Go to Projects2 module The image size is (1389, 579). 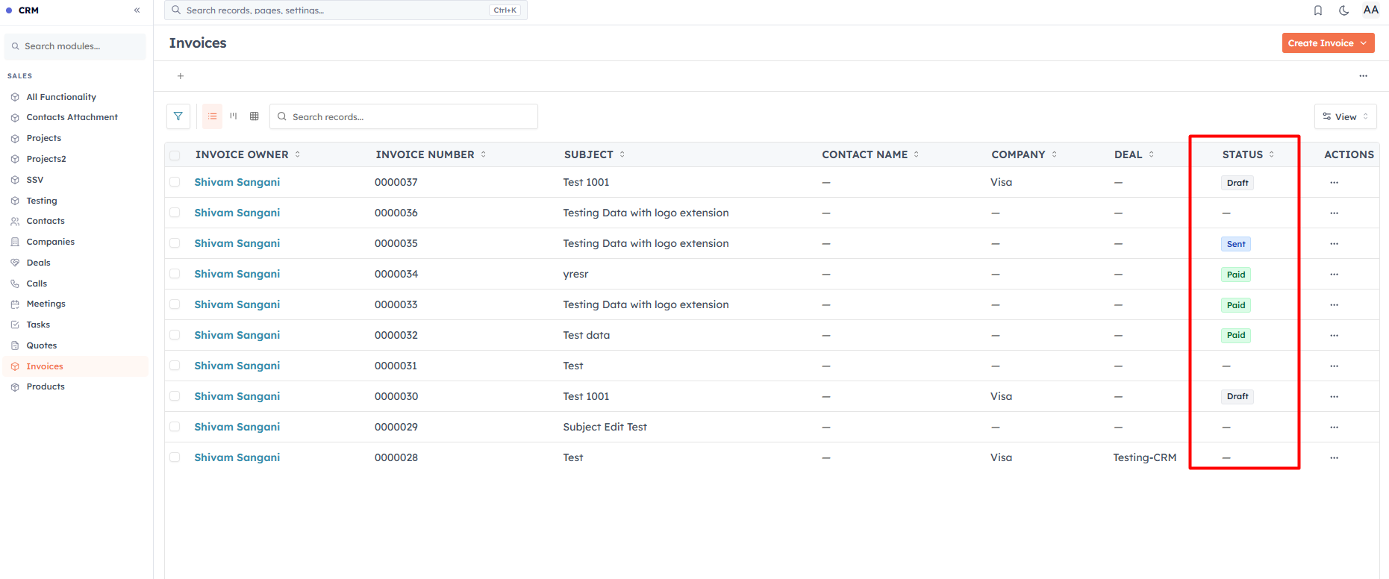[x=46, y=159]
